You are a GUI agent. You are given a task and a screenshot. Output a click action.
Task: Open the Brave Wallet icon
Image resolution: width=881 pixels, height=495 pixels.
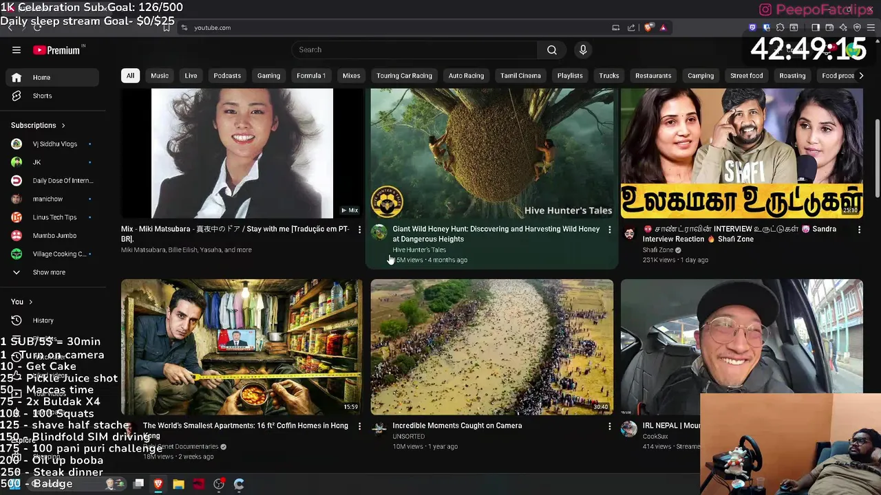[829, 27]
